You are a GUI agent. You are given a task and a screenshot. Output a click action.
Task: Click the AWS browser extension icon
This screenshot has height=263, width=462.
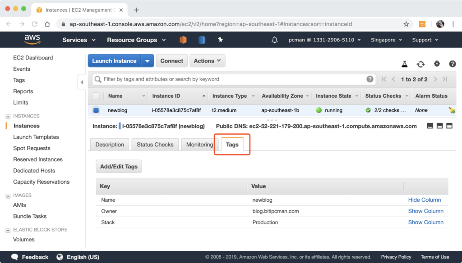pyautogui.click(x=422, y=24)
